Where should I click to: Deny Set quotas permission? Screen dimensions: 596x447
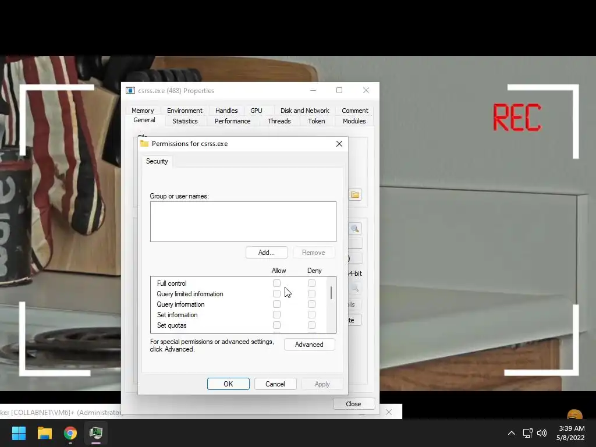312,325
